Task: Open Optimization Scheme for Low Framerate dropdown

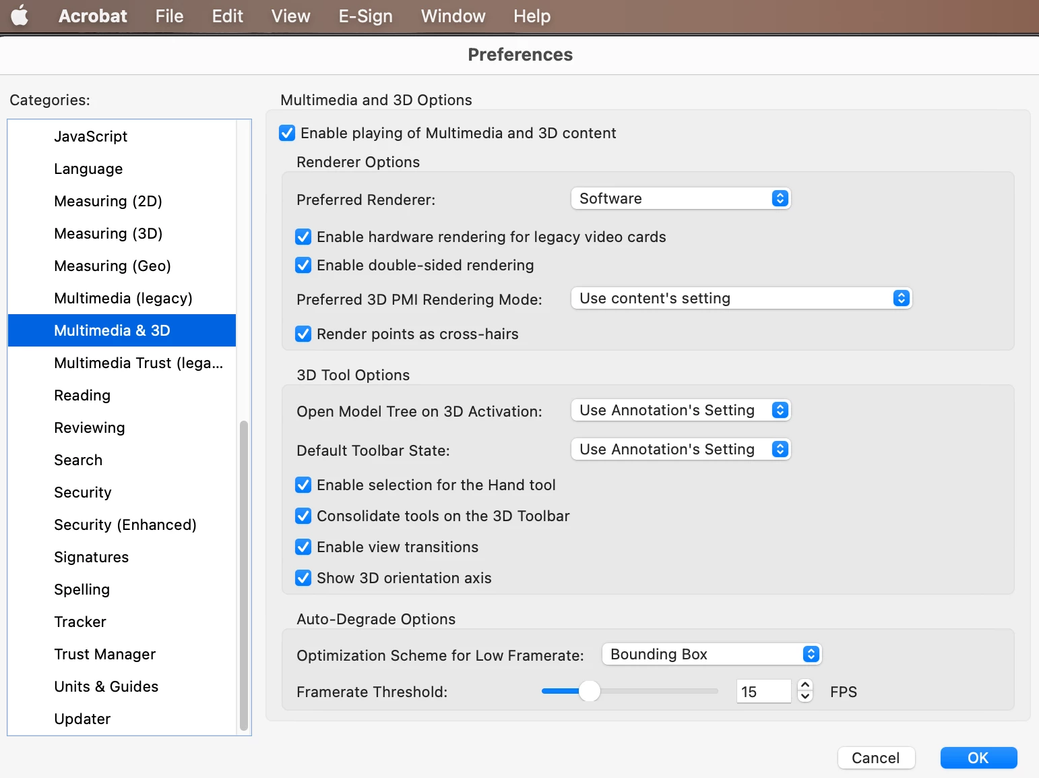Action: click(712, 654)
